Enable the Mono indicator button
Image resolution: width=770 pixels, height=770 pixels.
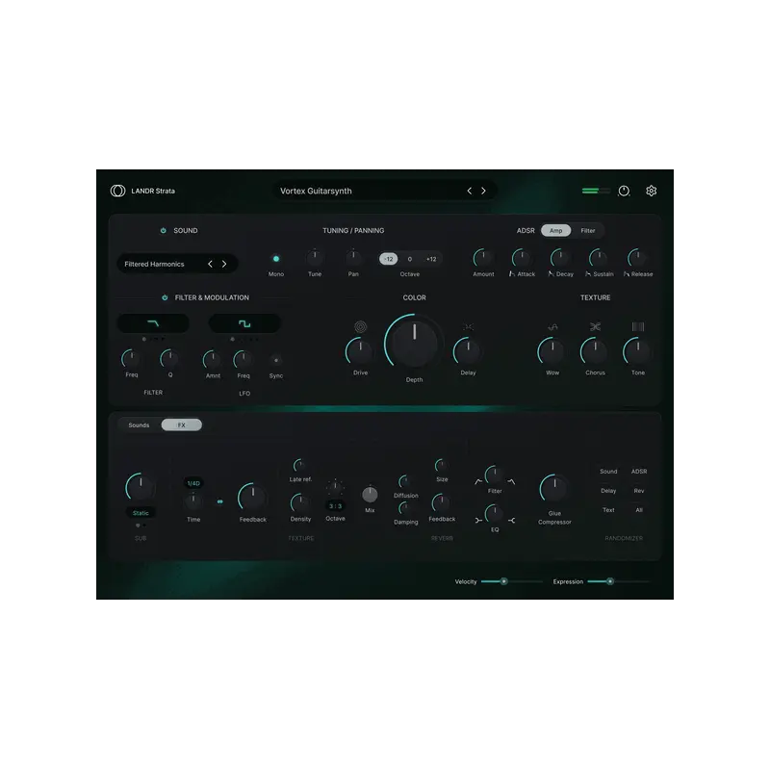(x=276, y=258)
